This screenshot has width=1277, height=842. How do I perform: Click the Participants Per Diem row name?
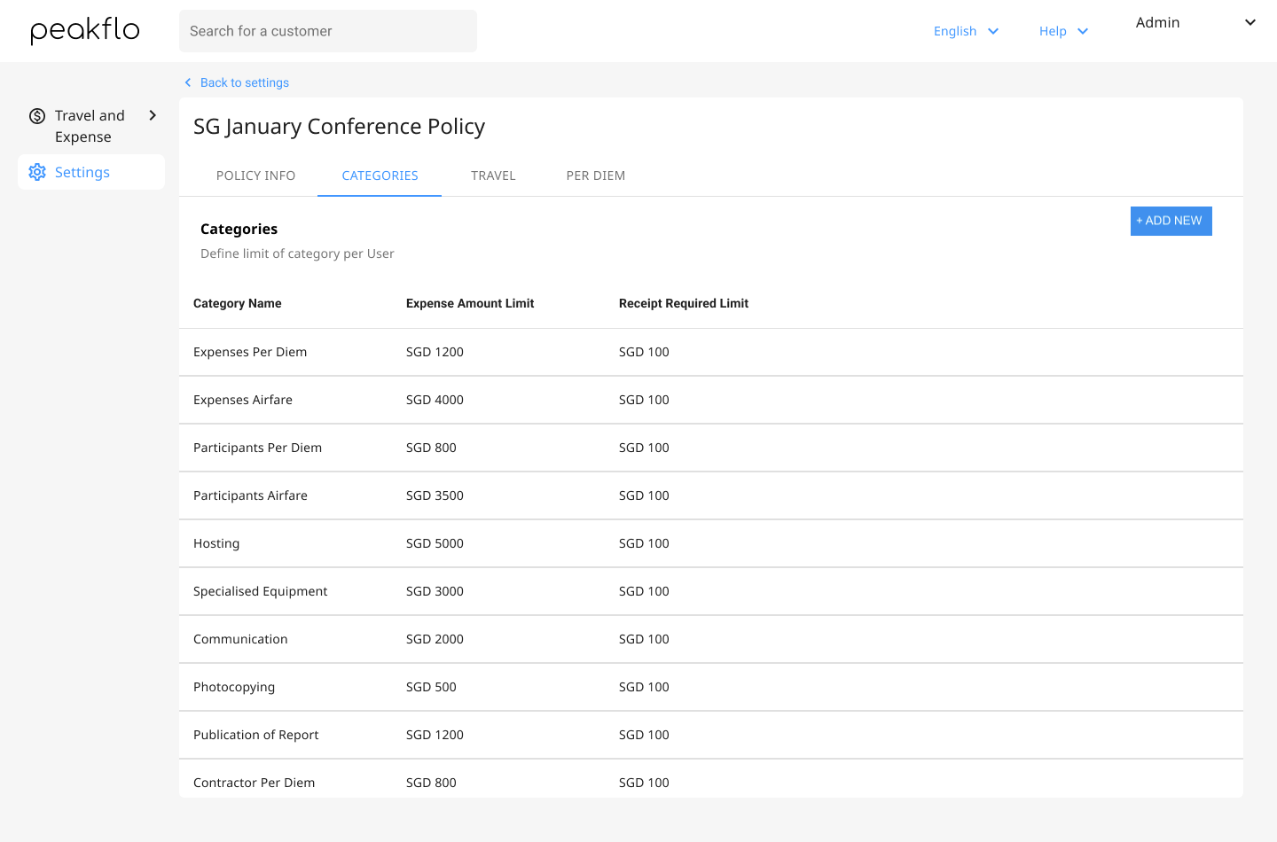[257, 448]
